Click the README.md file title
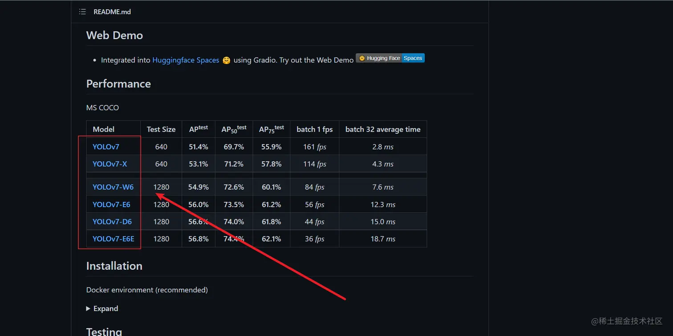 112,12
